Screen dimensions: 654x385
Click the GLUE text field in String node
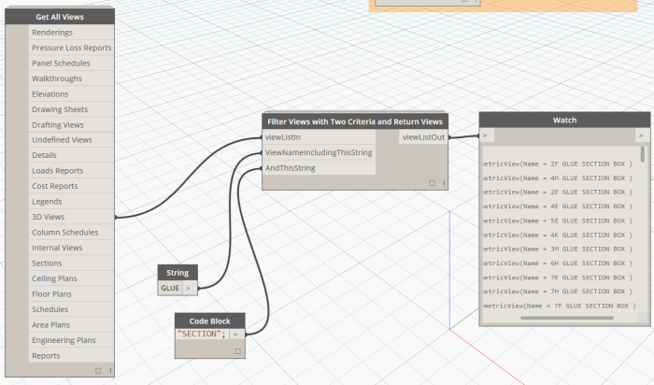[170, 288]
